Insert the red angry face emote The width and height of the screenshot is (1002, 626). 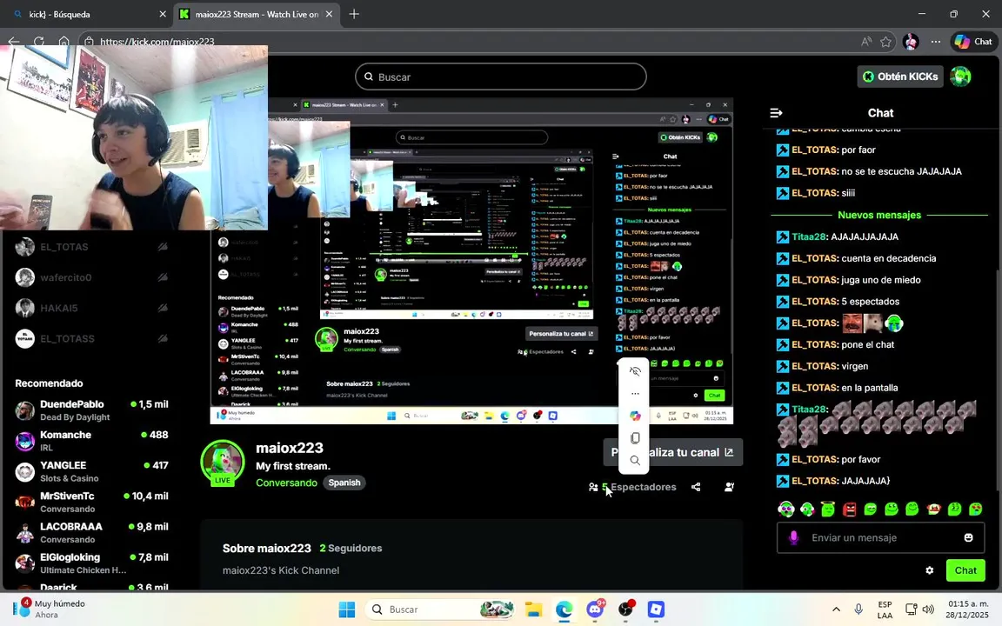849,509
